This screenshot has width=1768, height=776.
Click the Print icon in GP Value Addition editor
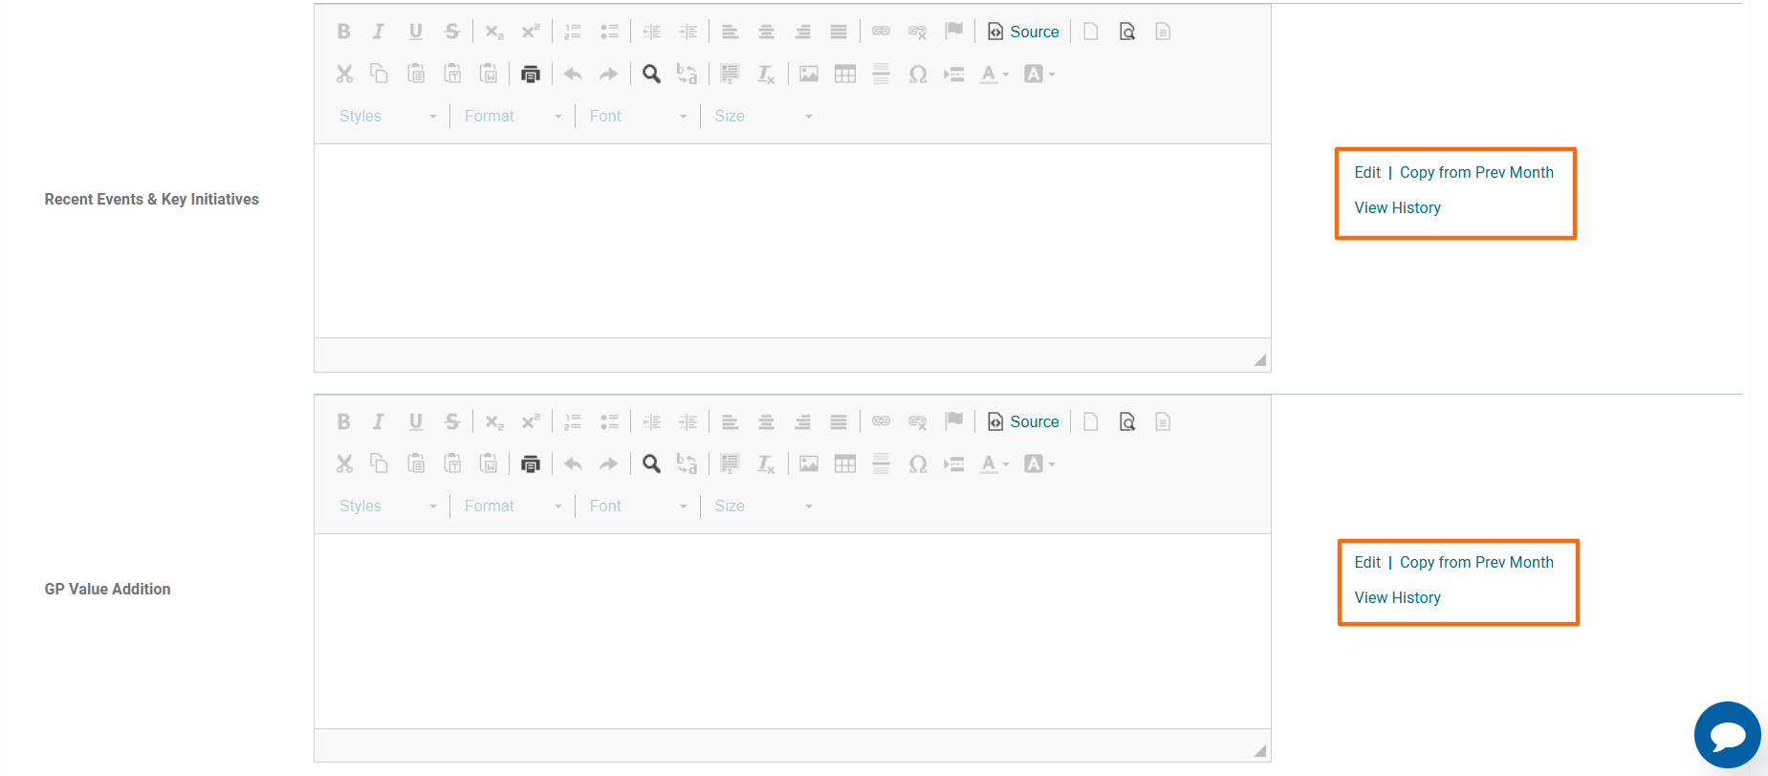click(x=531, y=463)
